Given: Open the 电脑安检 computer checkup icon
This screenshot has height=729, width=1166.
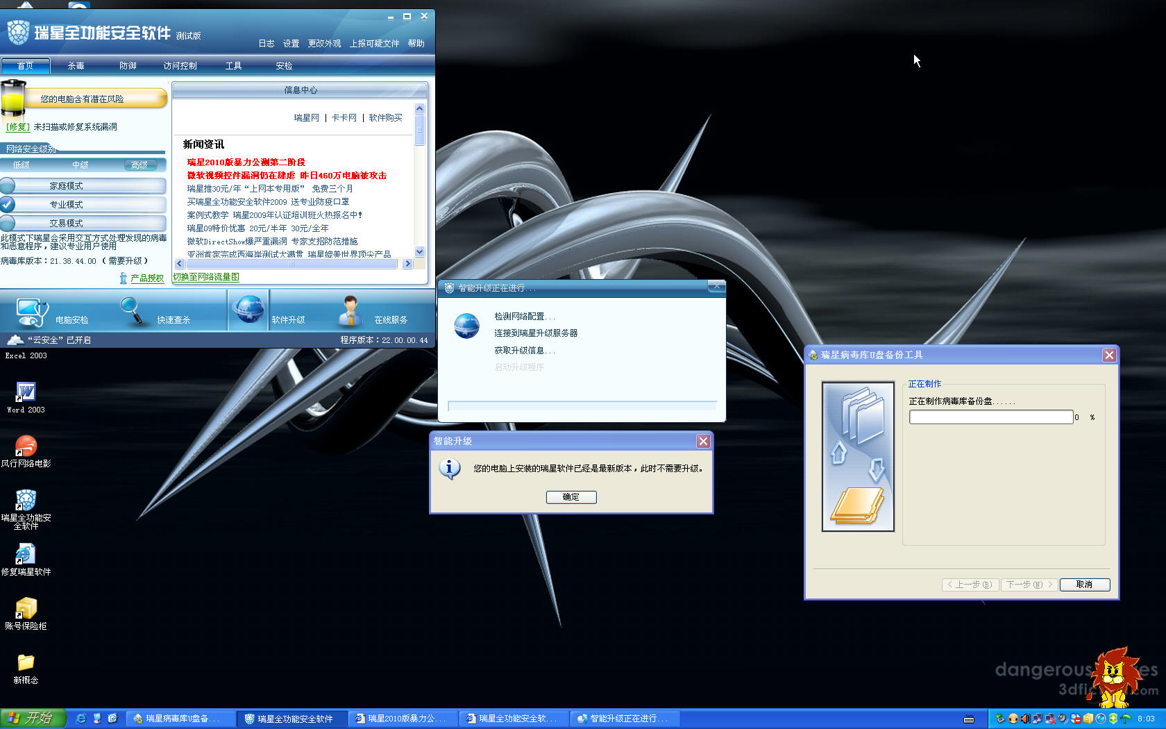Looking at the screenshot, I should click(32, 312).
